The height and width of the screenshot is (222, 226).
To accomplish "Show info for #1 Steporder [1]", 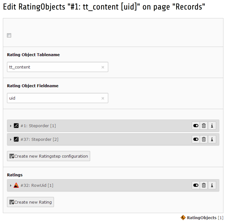I will [x=212, y=126].
